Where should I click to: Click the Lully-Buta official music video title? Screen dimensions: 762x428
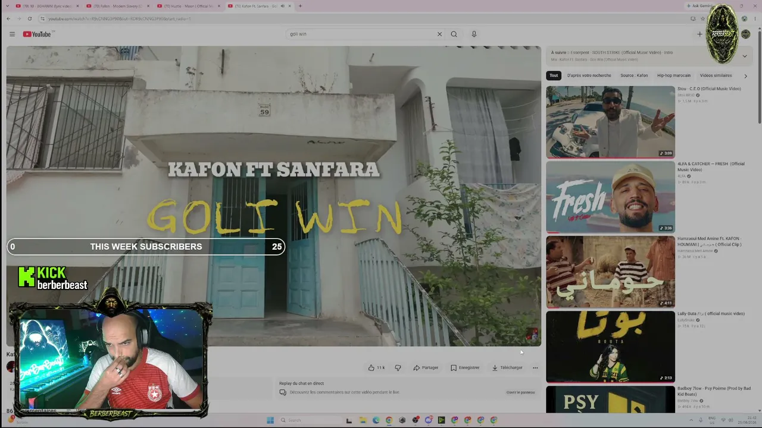[711, 313]
